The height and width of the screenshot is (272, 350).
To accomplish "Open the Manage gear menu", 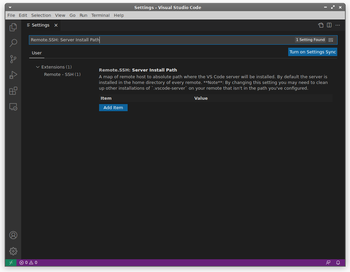I will click(13, 251).
